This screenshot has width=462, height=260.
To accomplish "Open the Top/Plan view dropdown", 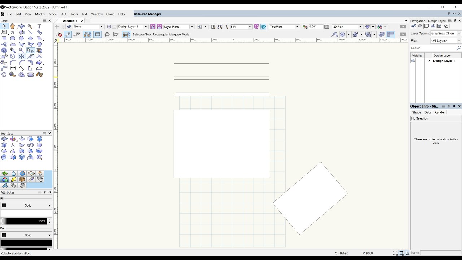I will point(284,26).
